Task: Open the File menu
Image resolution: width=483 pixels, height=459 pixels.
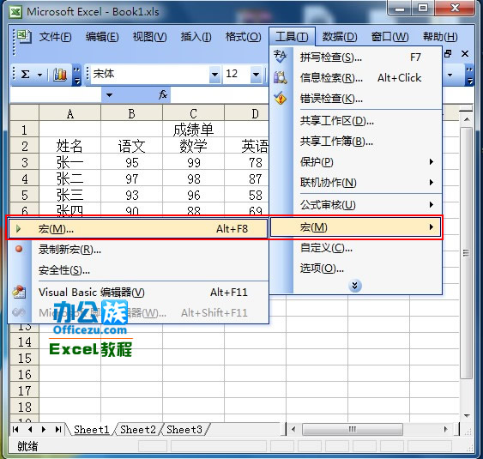Action: point(56,37)
